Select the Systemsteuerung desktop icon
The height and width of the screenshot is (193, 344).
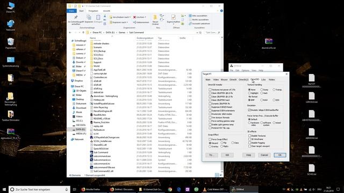point(11,62)
